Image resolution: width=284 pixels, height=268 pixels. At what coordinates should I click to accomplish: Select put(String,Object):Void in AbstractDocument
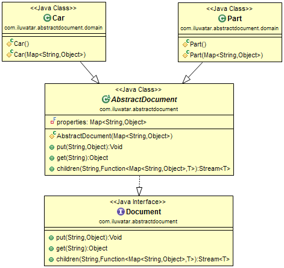[89, 147]
